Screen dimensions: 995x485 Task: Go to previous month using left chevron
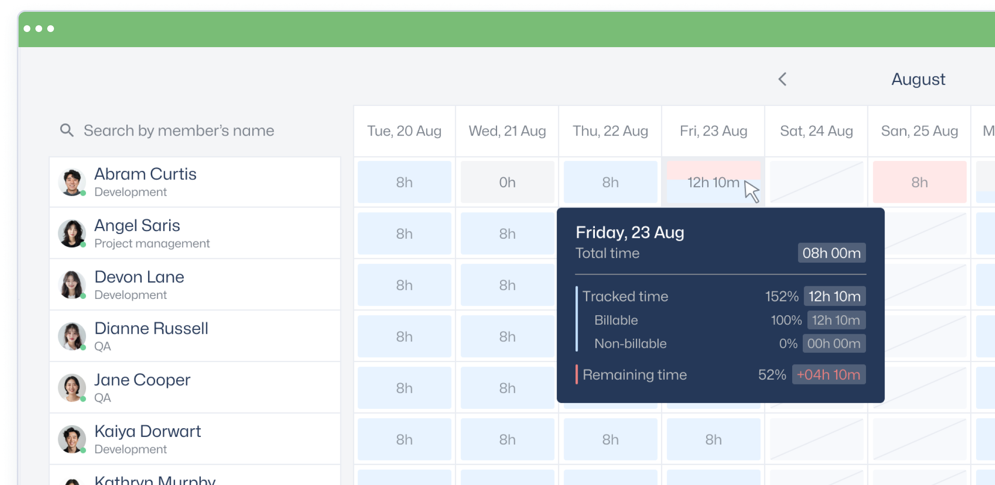[x=783, y=79]
